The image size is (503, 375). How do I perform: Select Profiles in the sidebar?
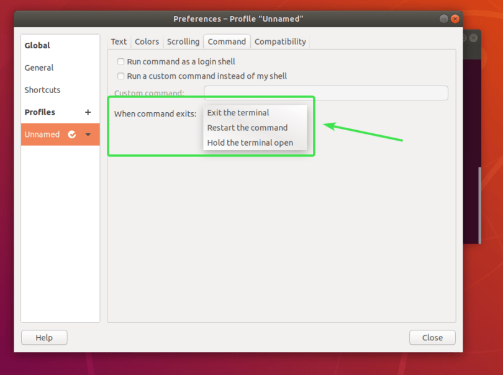[x=40, y=112]
